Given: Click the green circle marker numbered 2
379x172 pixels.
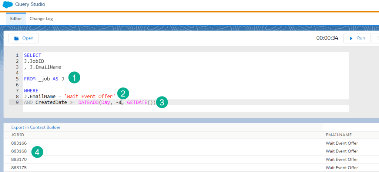Looking at the screenshot, I should pyautogui.click(x=123, y=93).
